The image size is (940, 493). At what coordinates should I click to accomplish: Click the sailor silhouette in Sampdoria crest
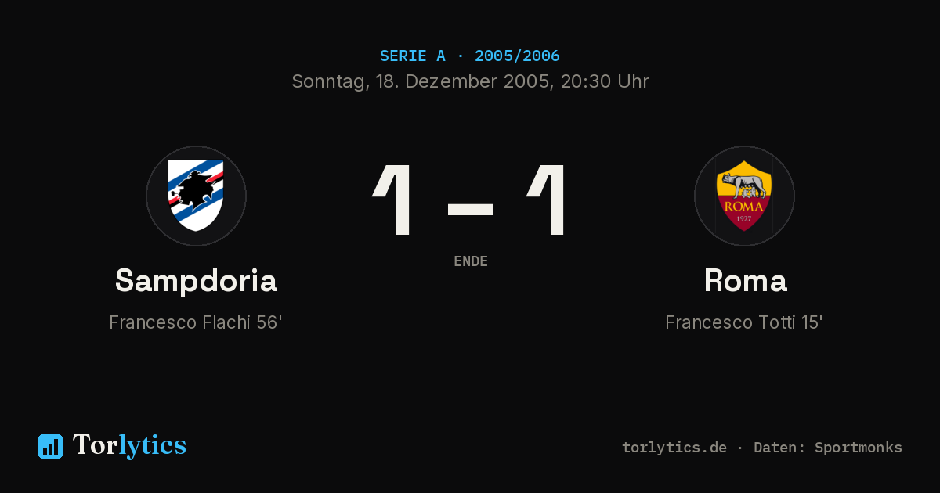(x=191, y=190)
